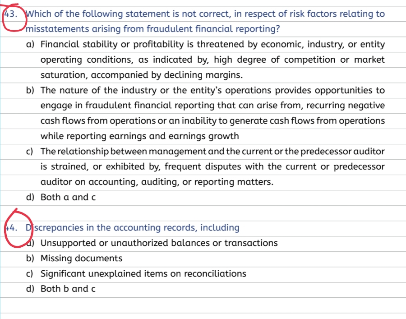This screenshot has width=406, height=319.
Task: Select the "Missing documents" answer
Action: tap(81, 259)
